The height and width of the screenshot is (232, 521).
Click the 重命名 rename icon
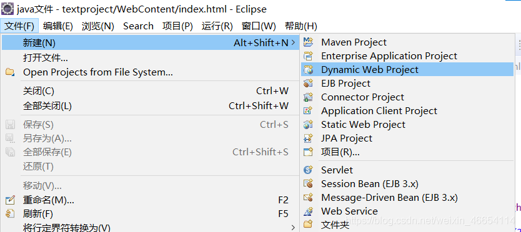[x=10, y=200]
